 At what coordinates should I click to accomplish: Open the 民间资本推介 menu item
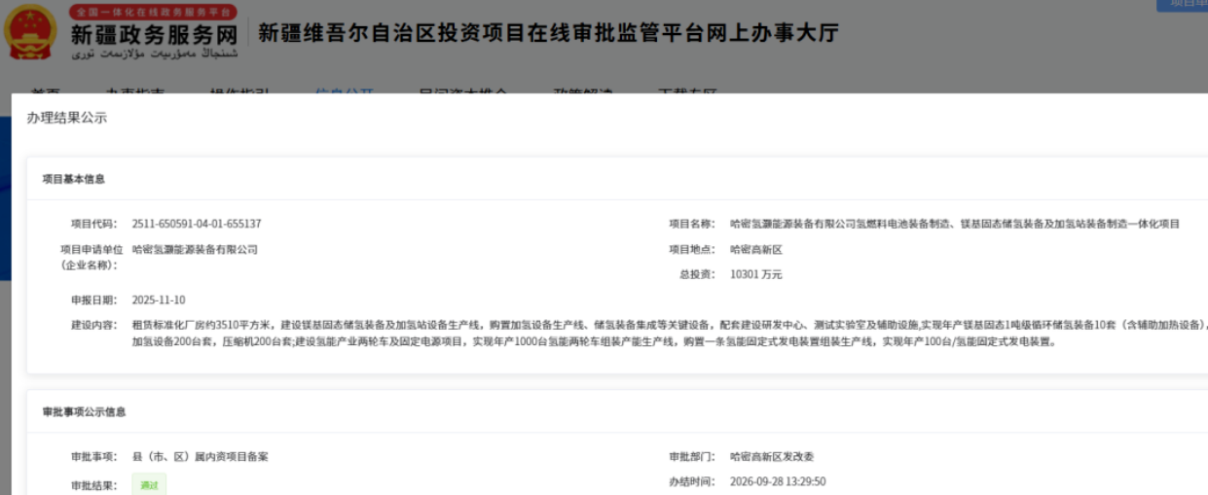pos(463,93)
